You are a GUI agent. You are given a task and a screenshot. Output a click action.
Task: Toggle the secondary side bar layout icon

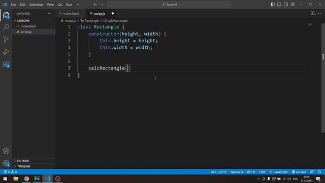[286, 5]
